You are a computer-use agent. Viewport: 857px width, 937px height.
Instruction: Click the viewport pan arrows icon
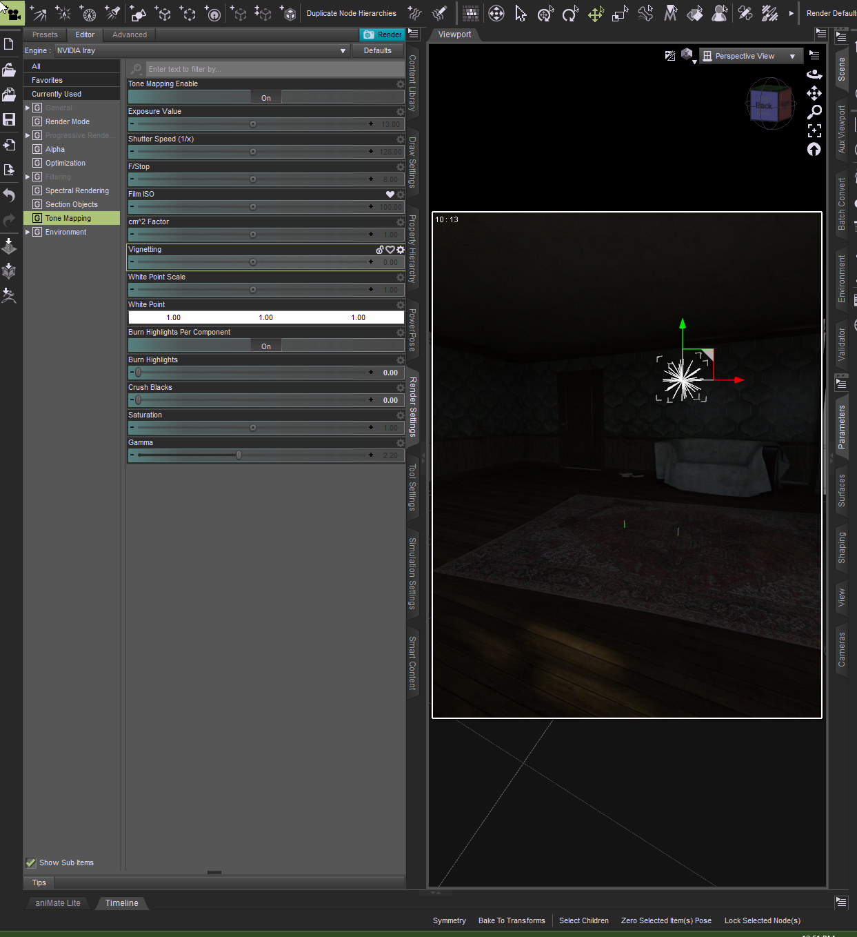click(x=814, y=92)
